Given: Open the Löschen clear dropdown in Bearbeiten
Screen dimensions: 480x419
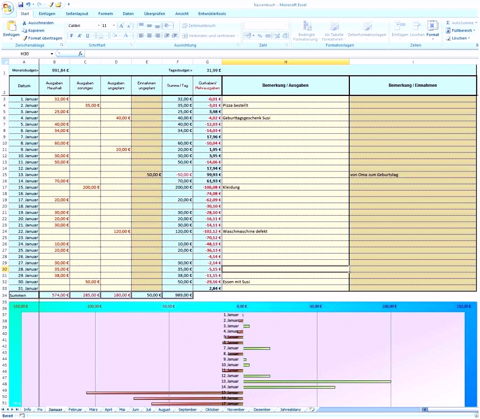Looking at the screenshot, I should pyautogui.click(x=458, y=38).
